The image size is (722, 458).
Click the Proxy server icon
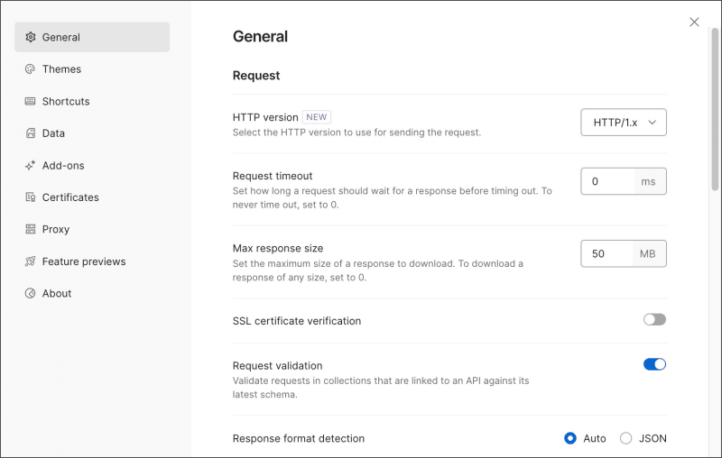coord(31,229)
